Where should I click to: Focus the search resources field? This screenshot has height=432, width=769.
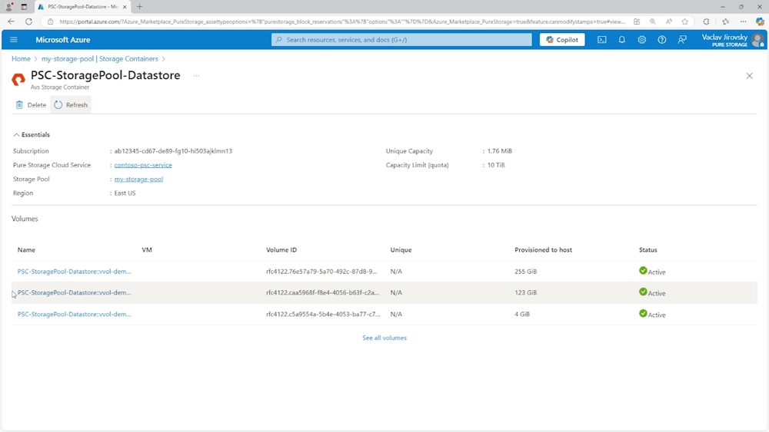click(x=401, y=40)
